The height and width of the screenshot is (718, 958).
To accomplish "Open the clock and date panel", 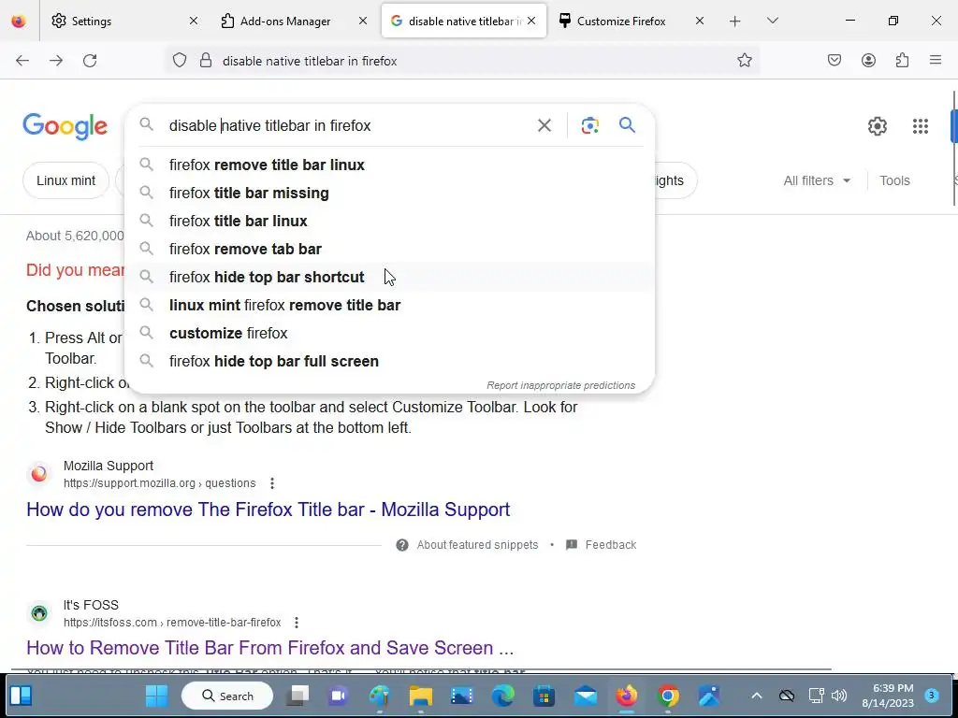I will [888, 696].
